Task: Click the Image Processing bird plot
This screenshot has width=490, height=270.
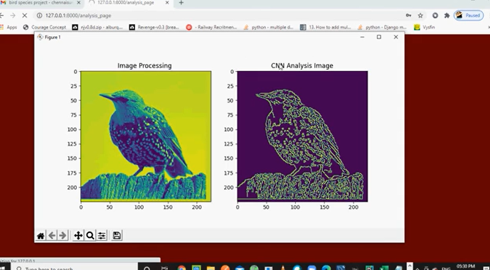Action: 146,136
